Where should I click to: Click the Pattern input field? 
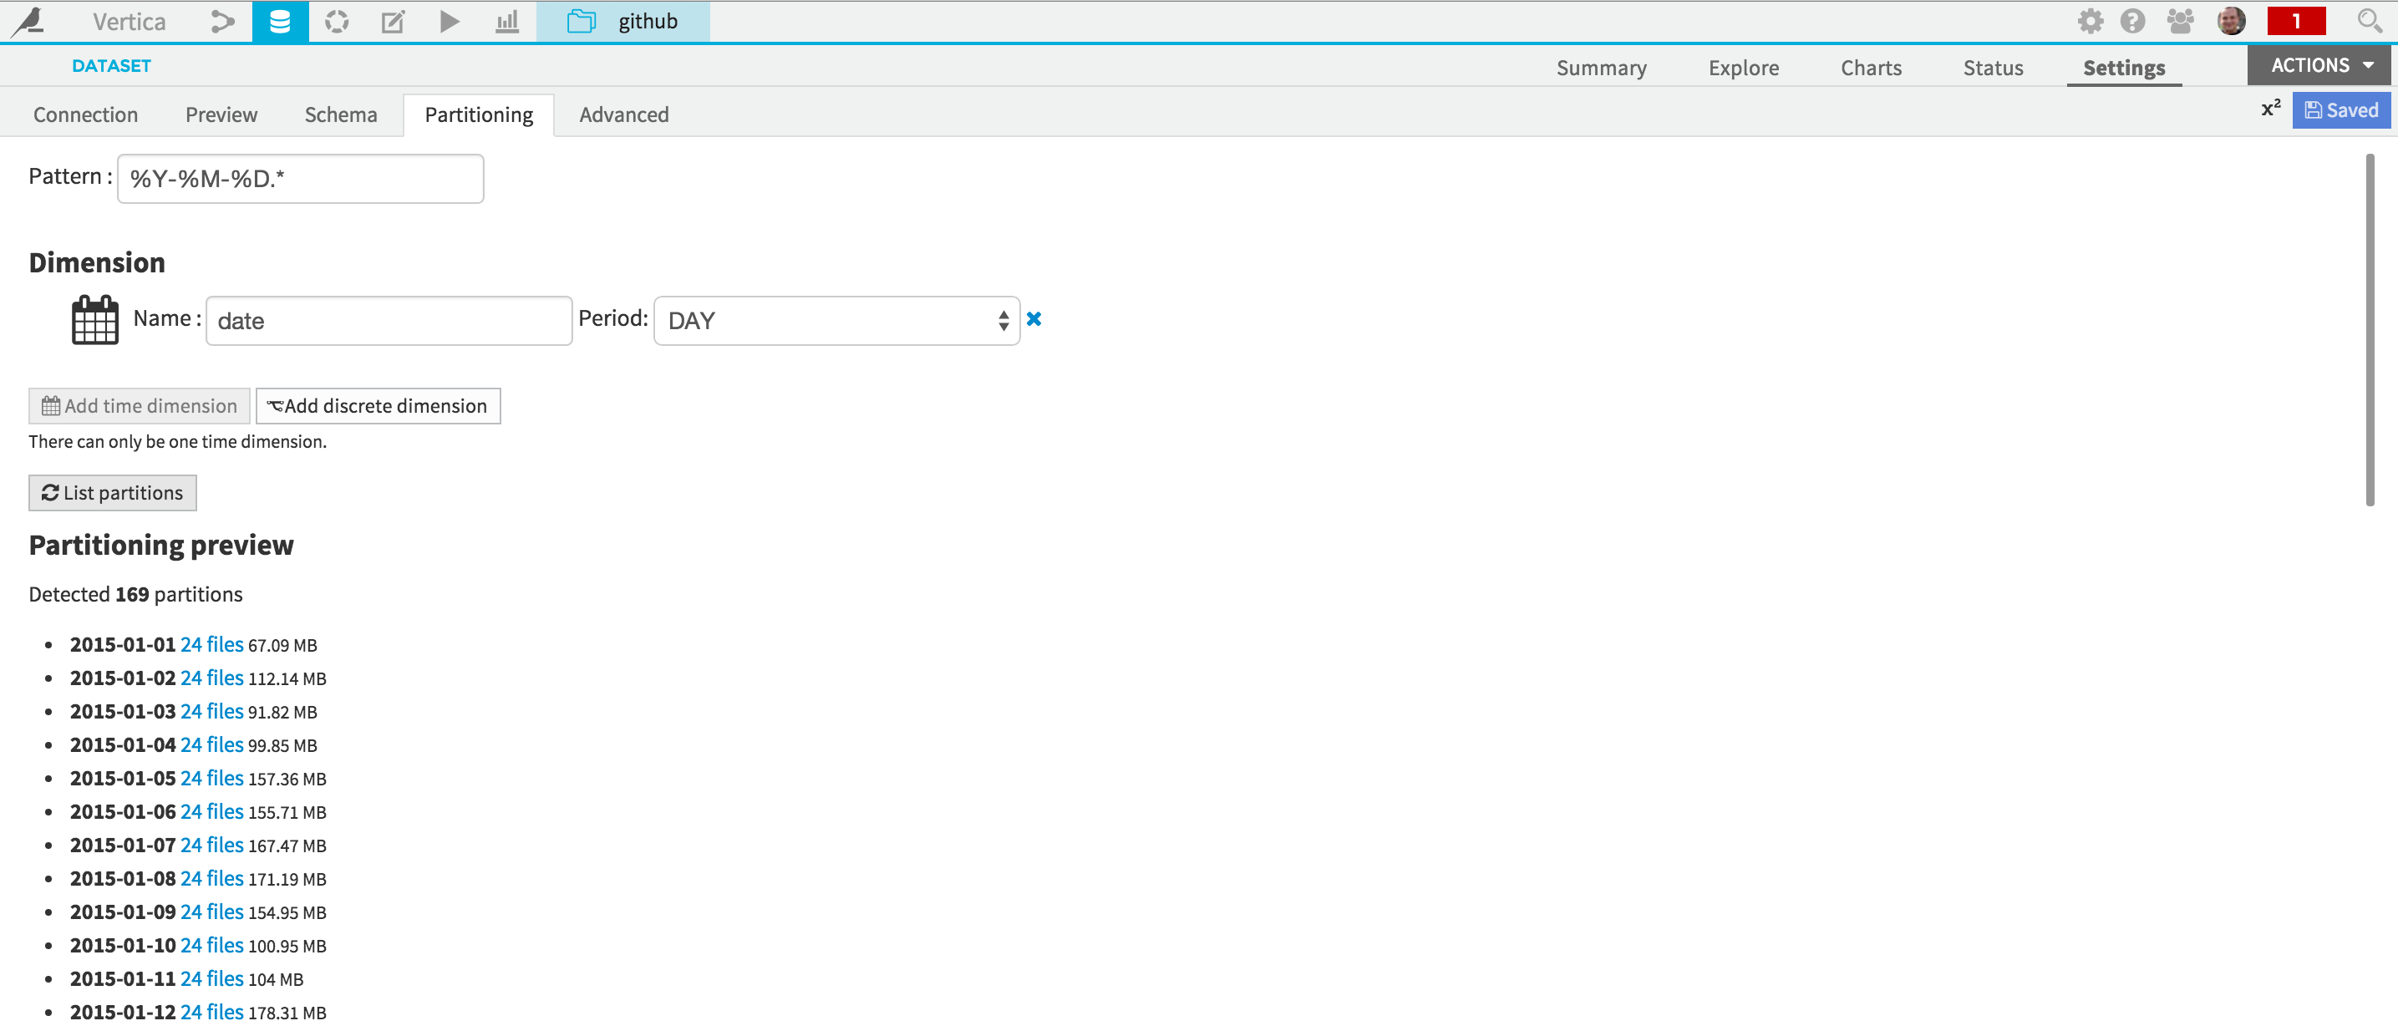click(301, 178)
